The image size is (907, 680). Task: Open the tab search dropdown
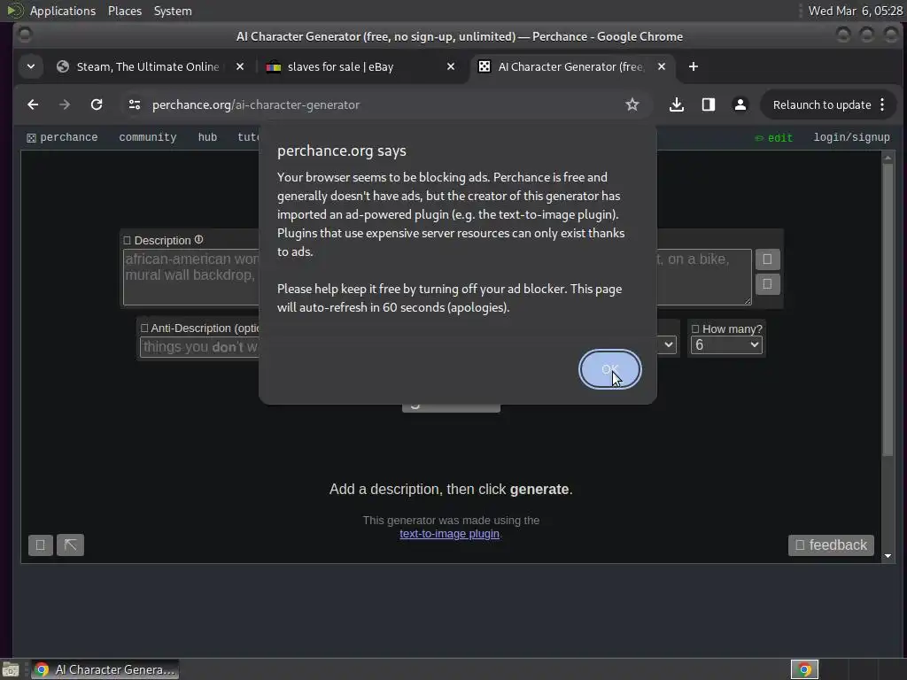[x=31, y=66]
